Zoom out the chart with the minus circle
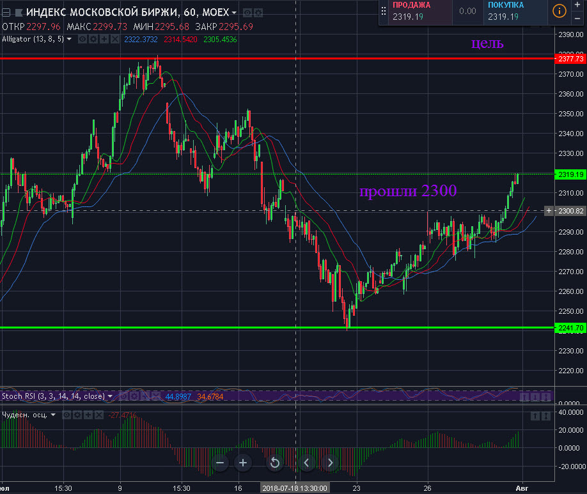The height and width of the screenshot is (494, 587). [220, 463]
